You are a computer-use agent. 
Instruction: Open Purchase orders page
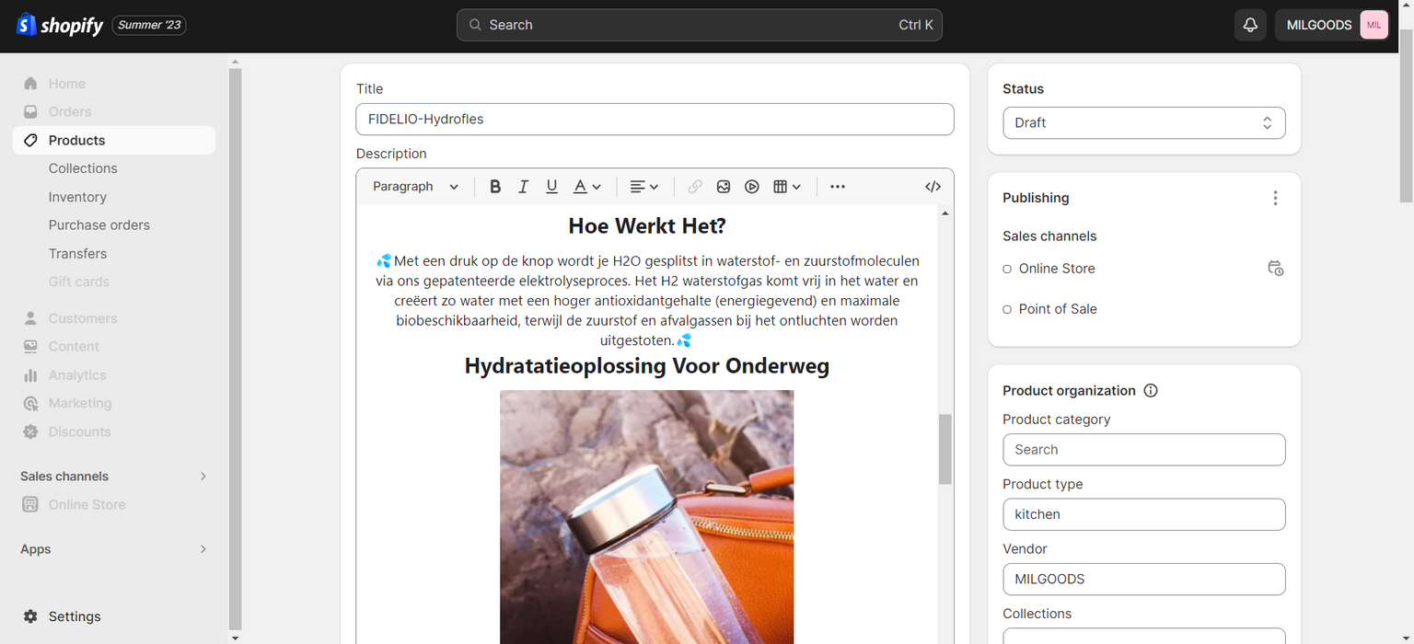click(99, 225)
